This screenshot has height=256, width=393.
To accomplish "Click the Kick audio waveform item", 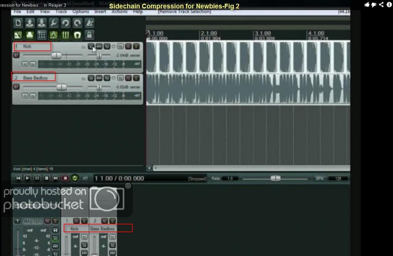I will tap(248, 57).
